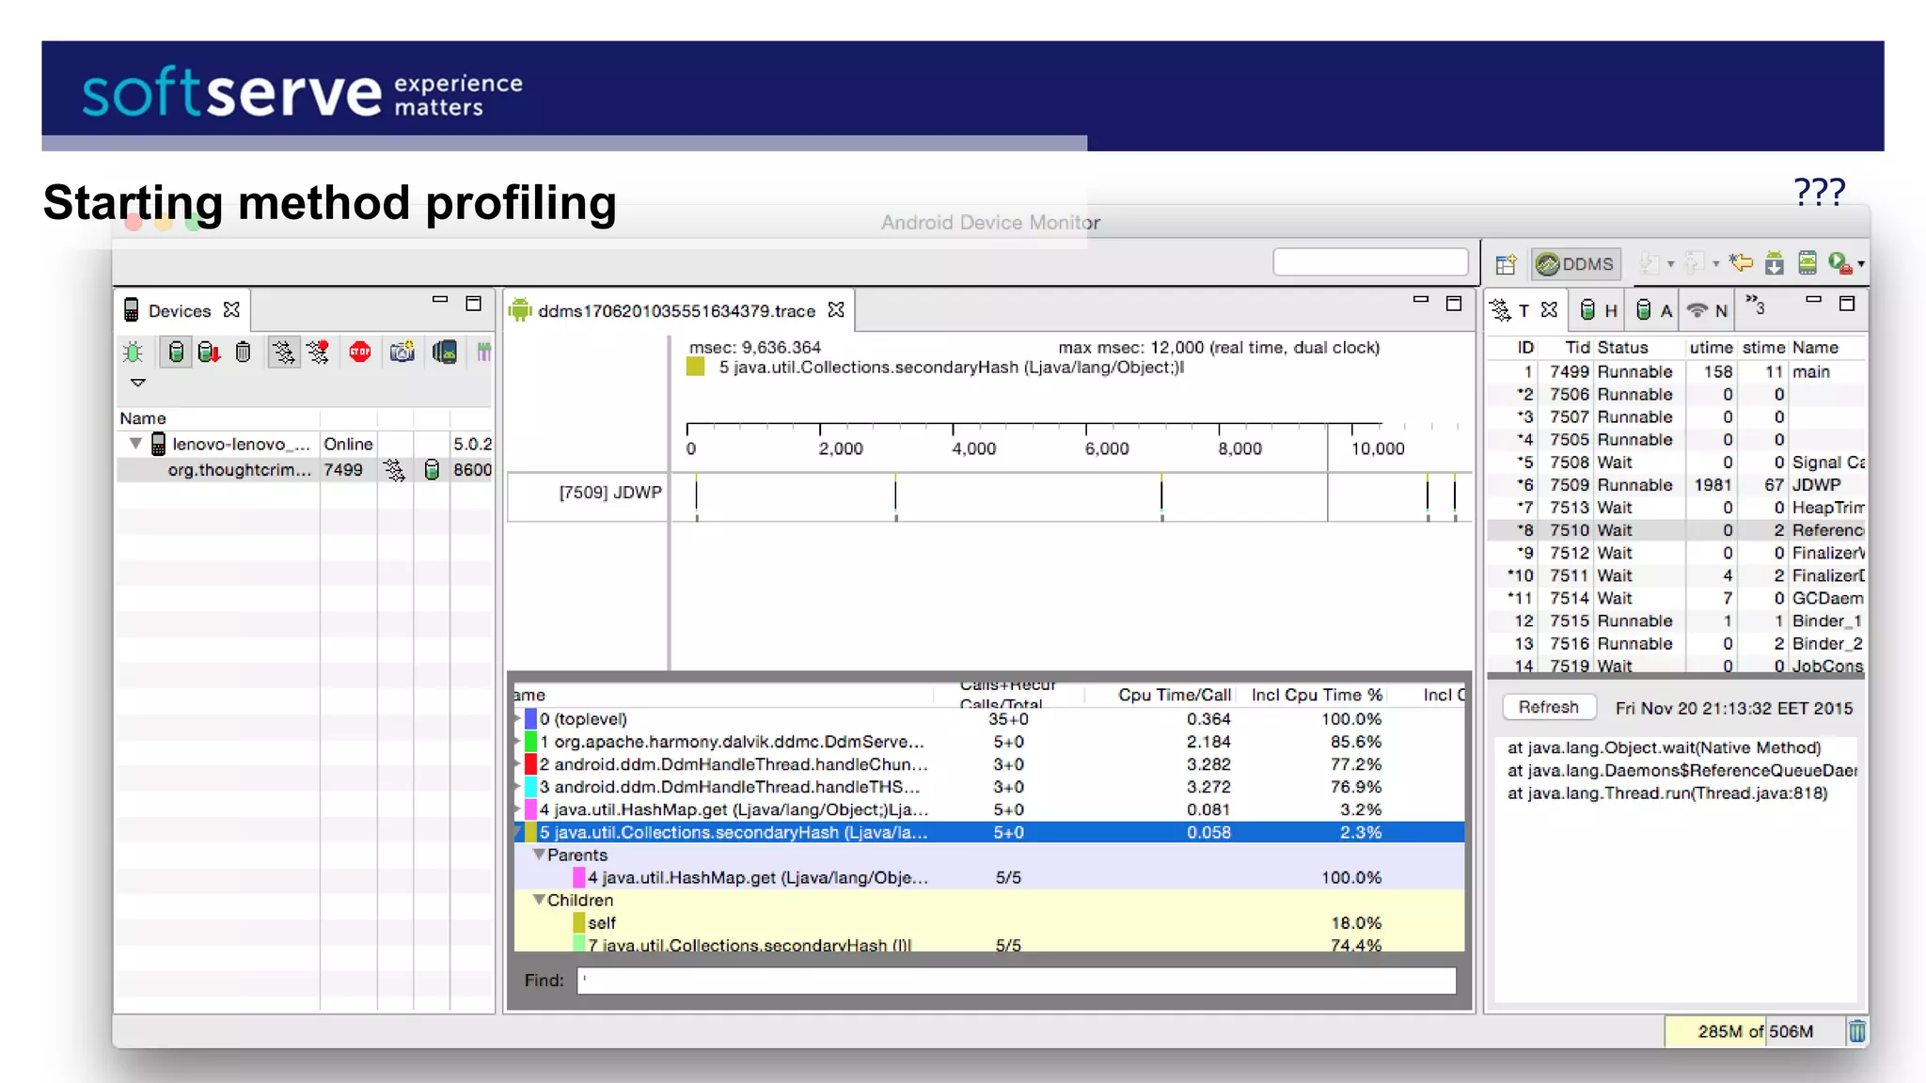This screenshot has height=1083, width=1926.
Task: Click the Cpu Time/Call column header
Action: (x=1175, y=695)
